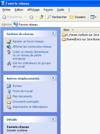The height and width of the screenshot is (134, 100).
Task: Collapse the Autres emplacements panel
Action: tap(53, 78)
